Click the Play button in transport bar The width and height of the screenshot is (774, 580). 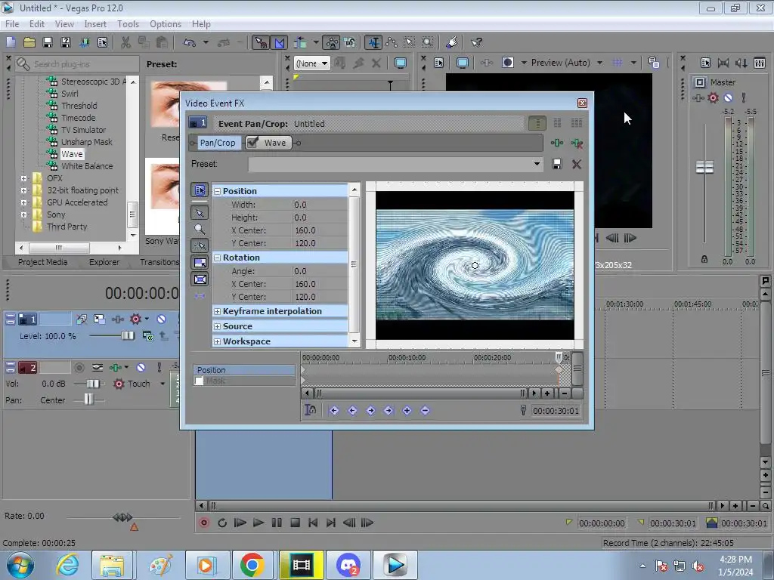(x=259, y=523)
